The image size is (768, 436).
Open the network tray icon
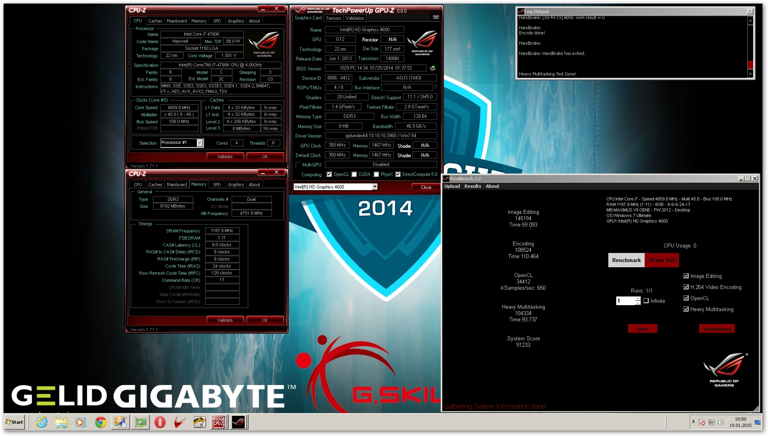tap(711, 422)
